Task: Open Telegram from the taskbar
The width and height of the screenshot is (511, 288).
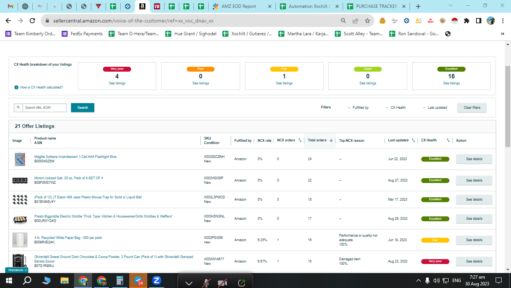Action: (138, 280)
